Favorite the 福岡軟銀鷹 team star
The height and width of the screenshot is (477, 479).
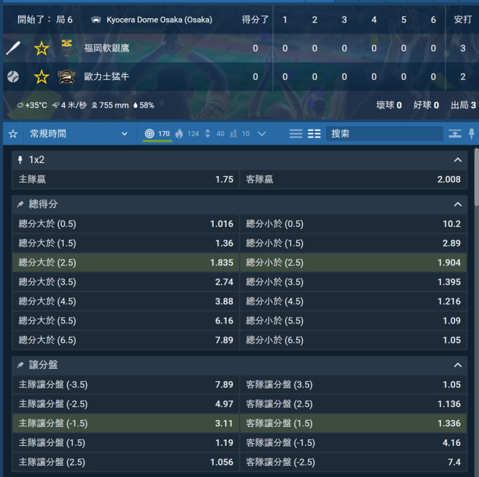[41, 48]
